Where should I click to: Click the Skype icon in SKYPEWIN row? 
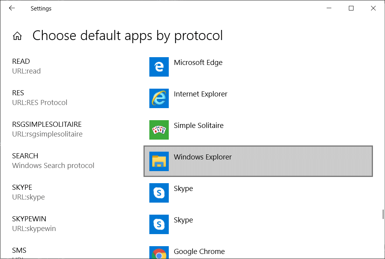point(159,224)
